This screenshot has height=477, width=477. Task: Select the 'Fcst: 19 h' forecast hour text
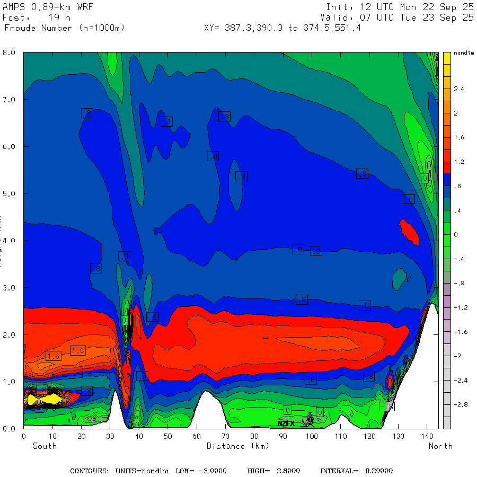pos(37,17)
